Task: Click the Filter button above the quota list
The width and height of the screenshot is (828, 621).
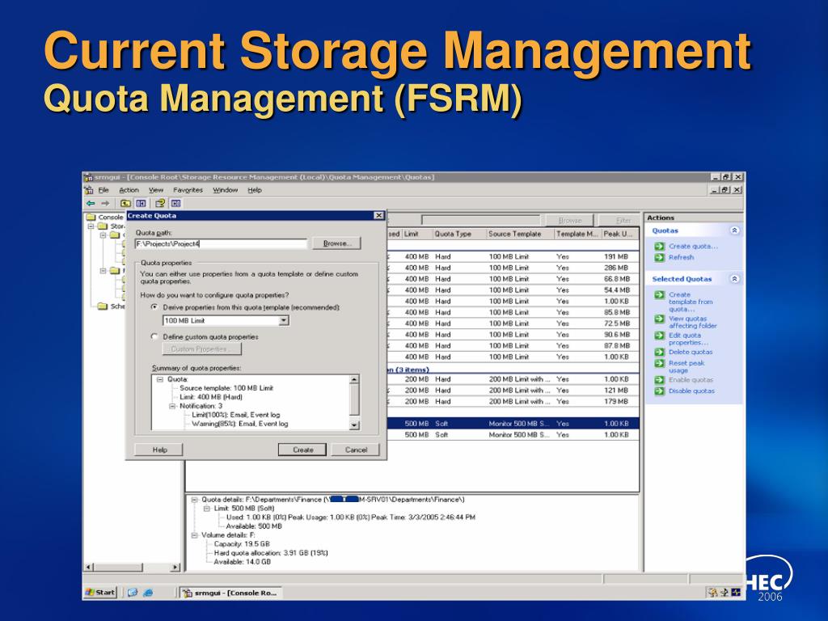Action: coord(619,220)
